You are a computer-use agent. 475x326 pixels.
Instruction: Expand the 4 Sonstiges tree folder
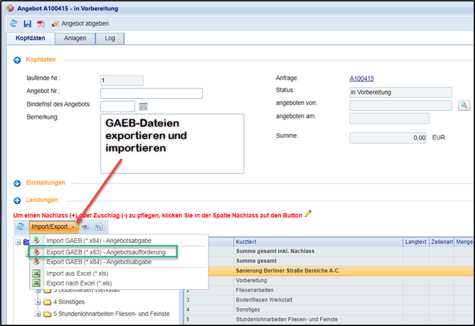(x=38, y=302)
